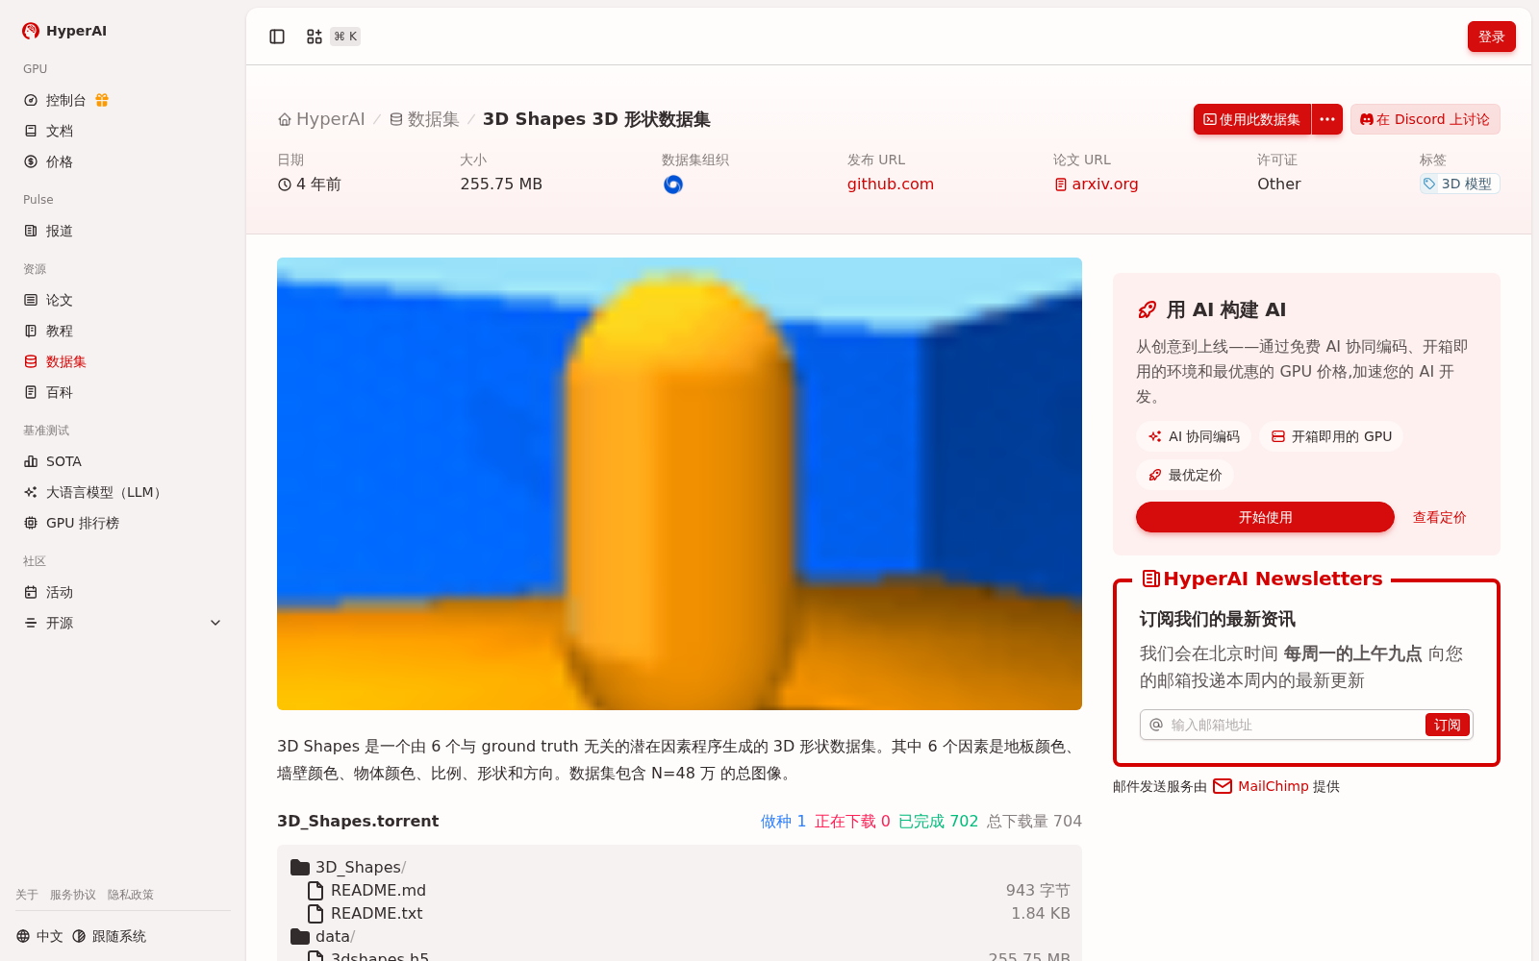Screen dimensions: 1539x961
Task: Open the three-dots more options dropdown
Action: click(x=1327, y=119)
